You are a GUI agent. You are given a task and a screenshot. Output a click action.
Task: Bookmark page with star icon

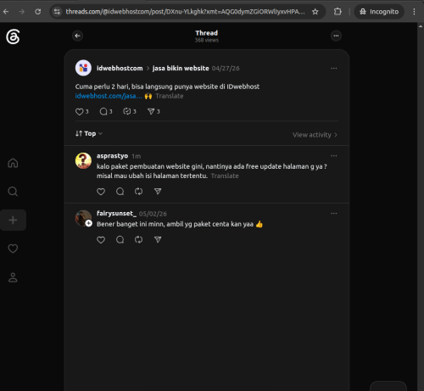(315, 12)
